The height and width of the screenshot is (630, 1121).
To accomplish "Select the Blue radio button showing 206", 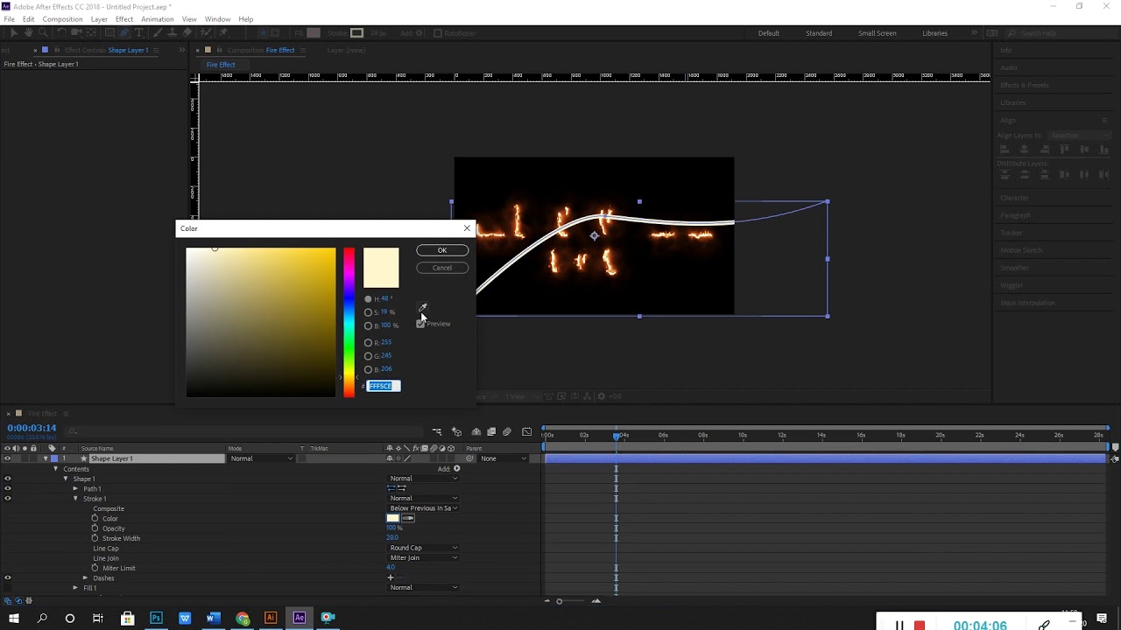I will pyautogui.click(x=368, y=369).
